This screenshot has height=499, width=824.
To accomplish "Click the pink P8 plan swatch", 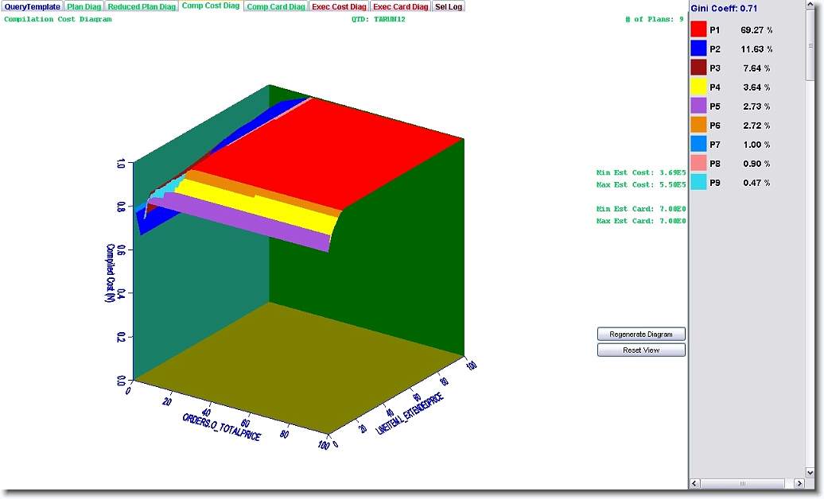I will (x=698, y=163).
